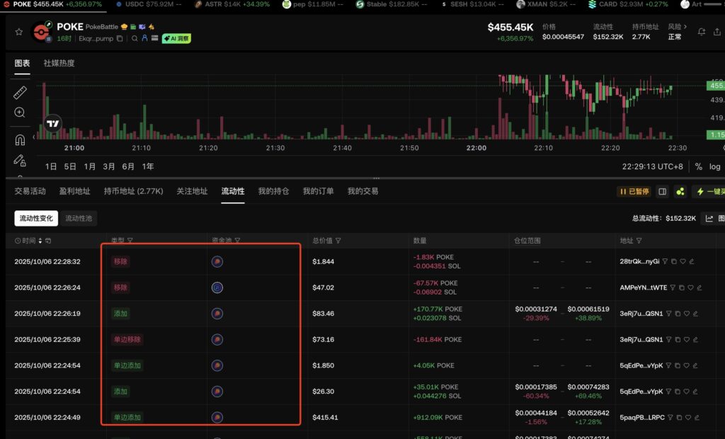Toggle the 已暂停 paused live feed
725x439 pixels.
[x=632, y=191]
